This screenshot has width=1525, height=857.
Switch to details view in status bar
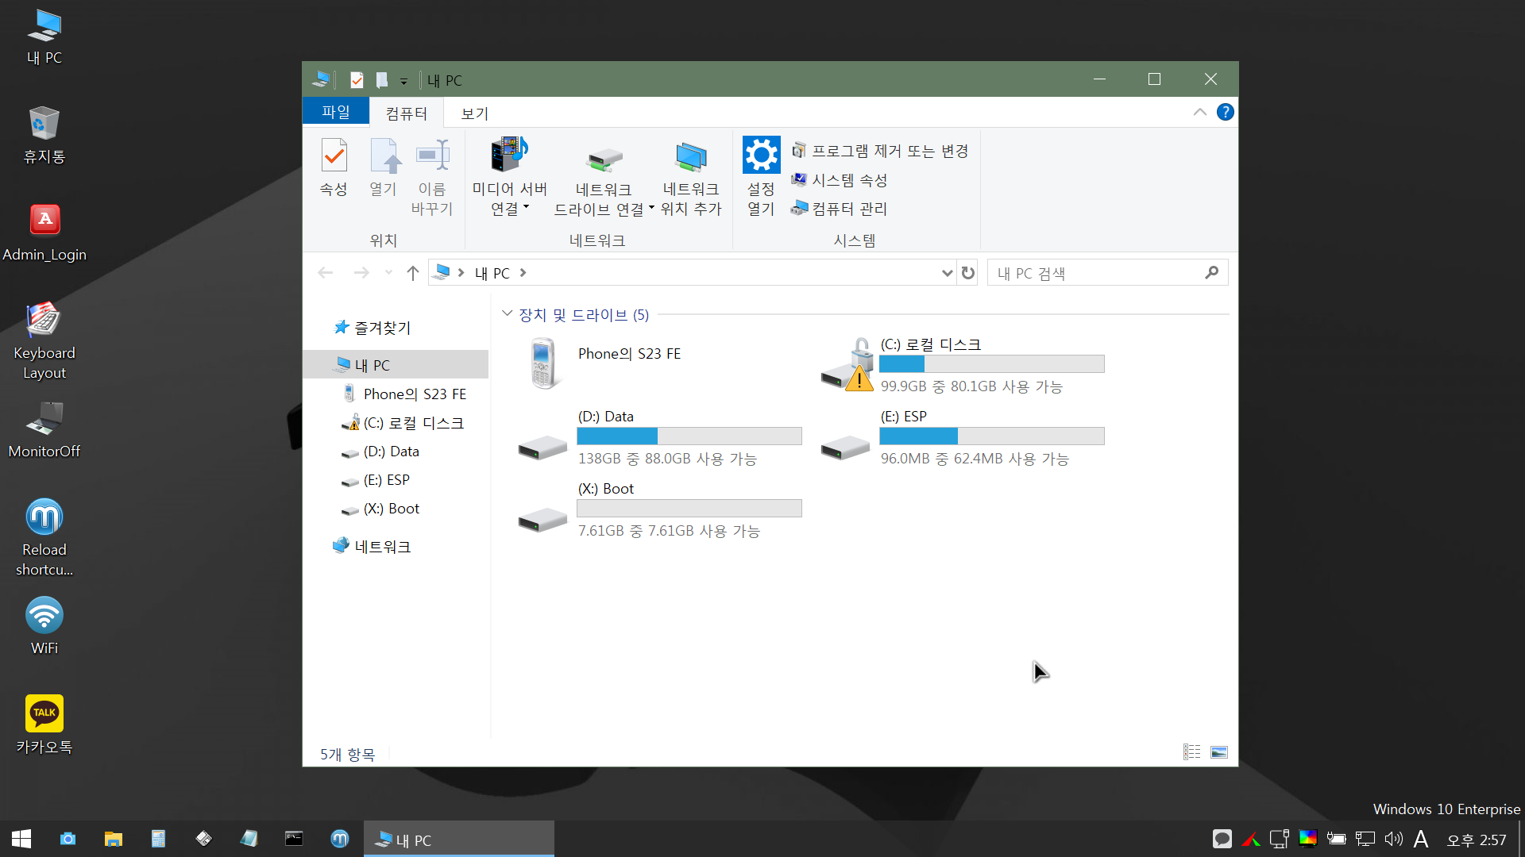pyautogui.click(x=1191, y=752)
